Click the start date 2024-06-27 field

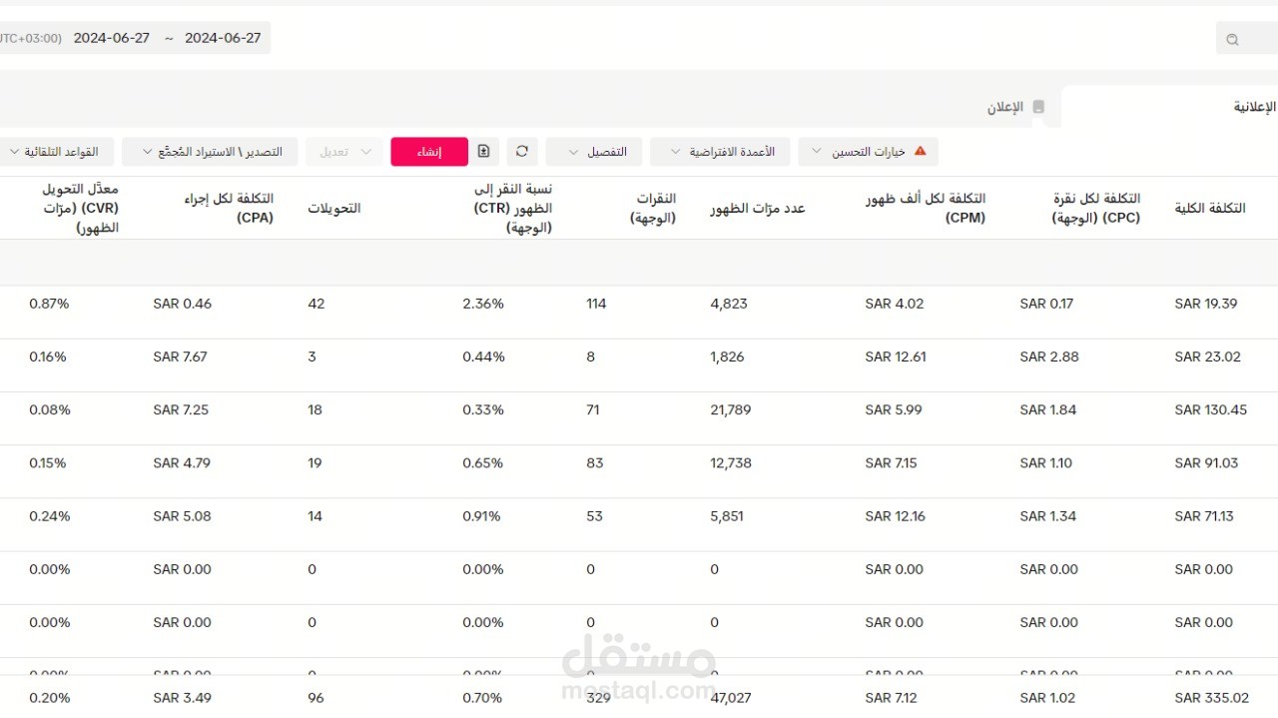point(112,38)
